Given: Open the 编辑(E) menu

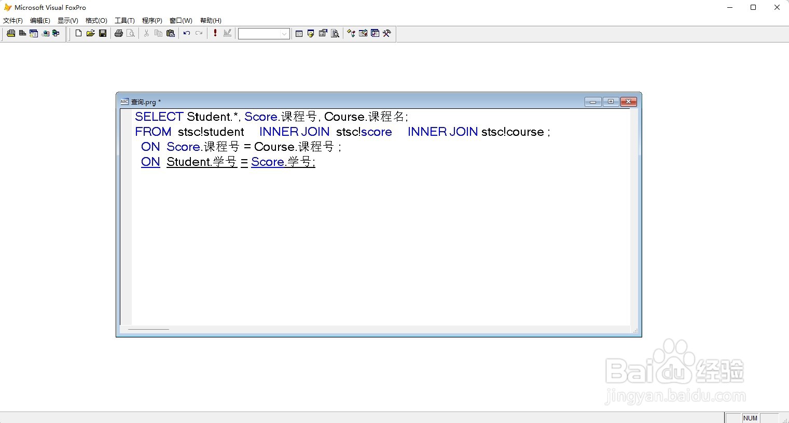Looking at the screenshot, I should pos(40,21).
